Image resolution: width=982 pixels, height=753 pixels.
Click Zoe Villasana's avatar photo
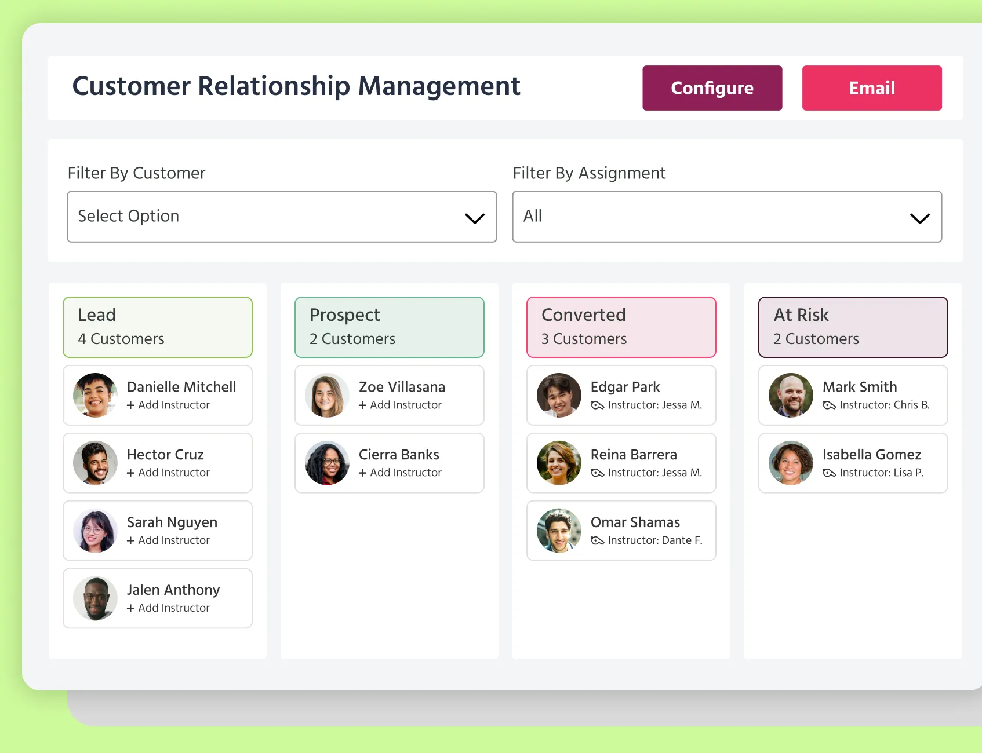(327, 395)
